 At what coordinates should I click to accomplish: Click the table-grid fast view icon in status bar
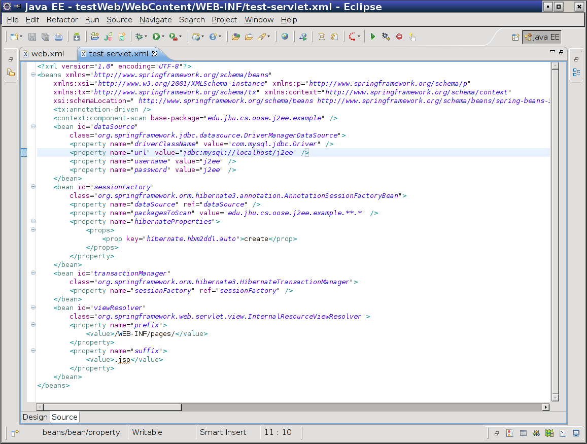[x=523, y=433]
